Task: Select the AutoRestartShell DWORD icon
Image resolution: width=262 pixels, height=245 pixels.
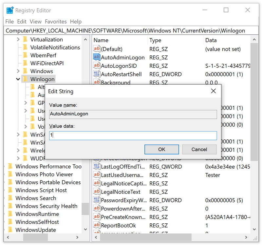Action: [97, 74]
